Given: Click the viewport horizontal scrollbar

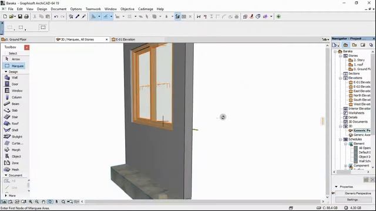Looking at the screenshot, I should pyautogui.click(x=203, y=202).
